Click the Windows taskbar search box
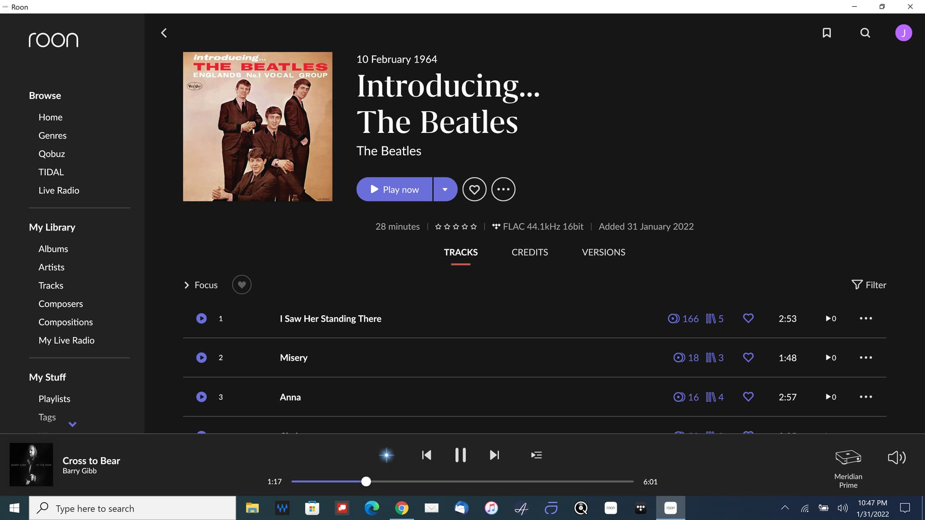 click(132, 508)
